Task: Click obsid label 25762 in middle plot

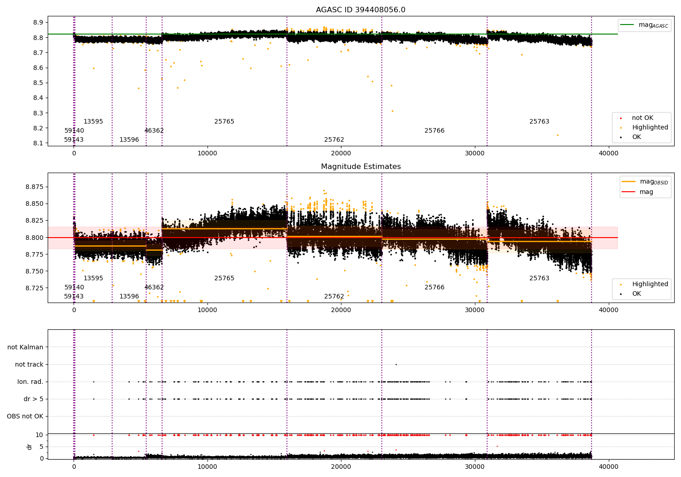Action: [x=334, y=297]
